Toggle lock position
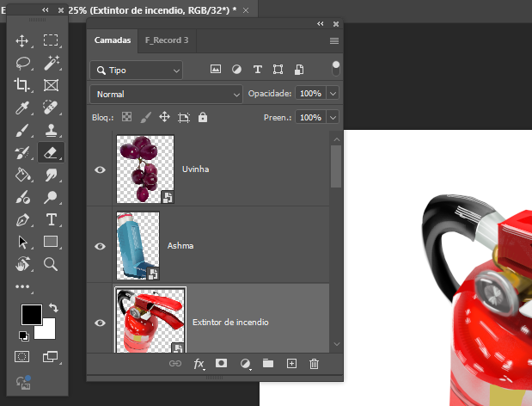The width and height of the screenshot is (532, 406). pos(164,117)
